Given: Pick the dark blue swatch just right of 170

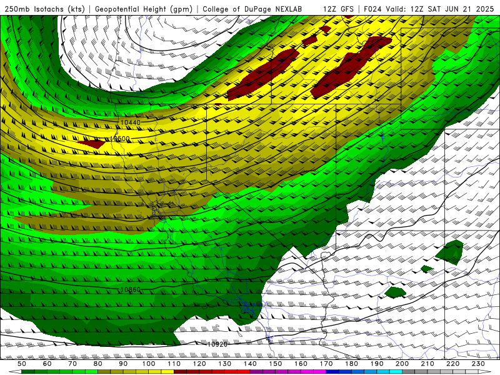Looking at the screenshot, I should (332, 372).
